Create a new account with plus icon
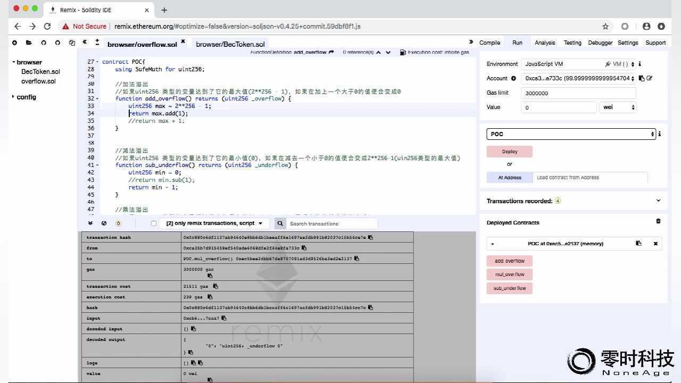This screenshot has height=383, width=681. coord(513,78)
